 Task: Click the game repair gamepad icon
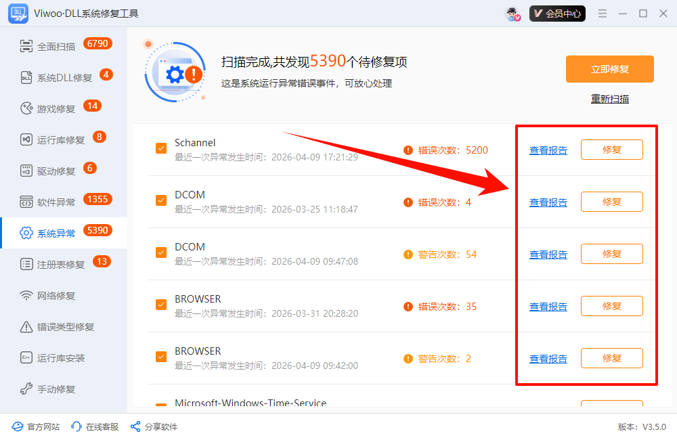coord(26,108)
